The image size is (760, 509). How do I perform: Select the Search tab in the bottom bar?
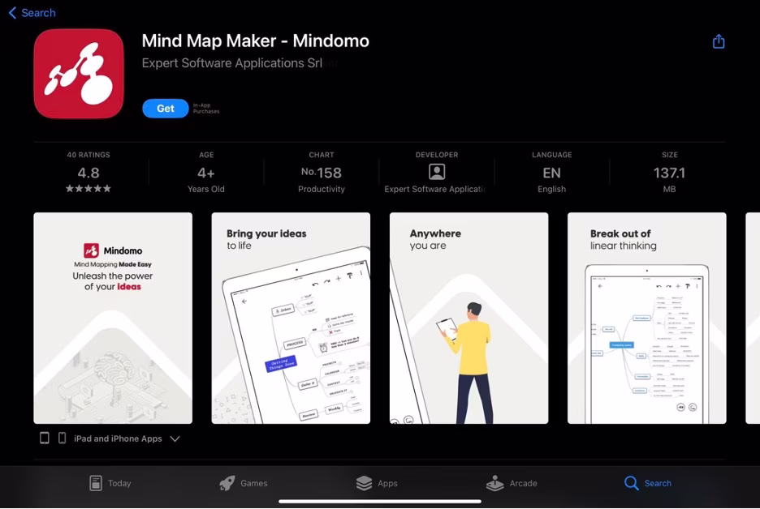pos(648,483)
